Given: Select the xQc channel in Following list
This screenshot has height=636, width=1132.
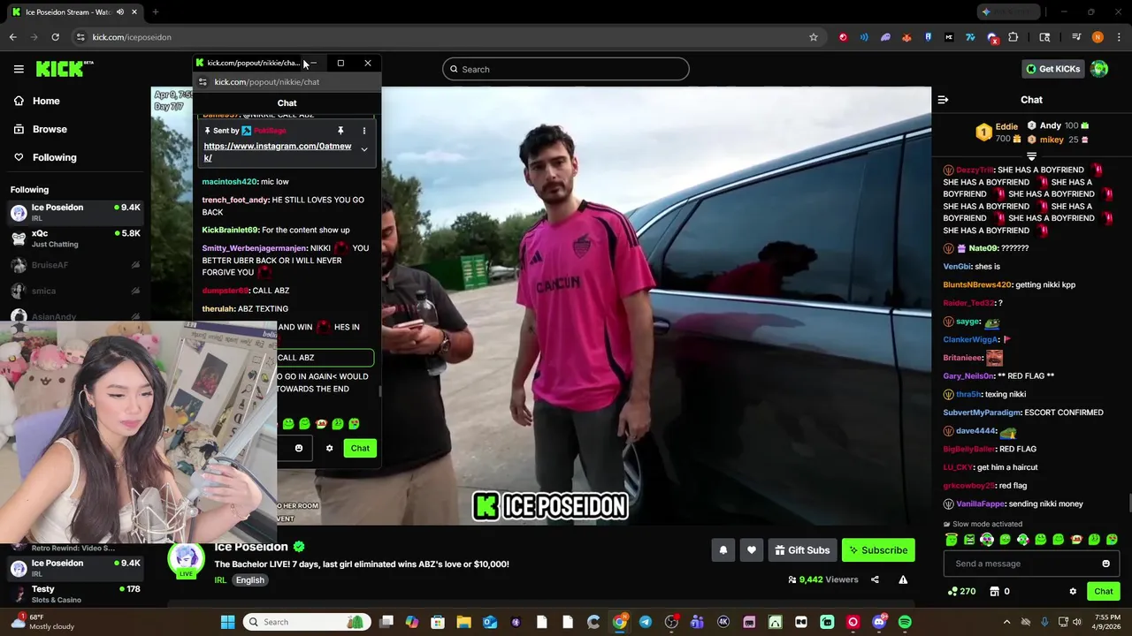Looking at the screenshot, I should coord(75,238).
